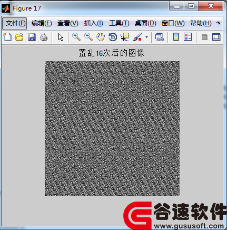Image resolution: width=227 pixels, height=230 pixels.
Task: Select the Data Cursor tool
Action: tap(125, 37)
